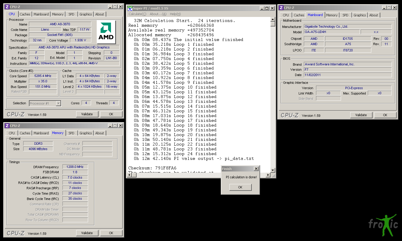The image size is (402, 241).
Task: Open the Processor #1 selection dropdown
Action: click(58, 103)
